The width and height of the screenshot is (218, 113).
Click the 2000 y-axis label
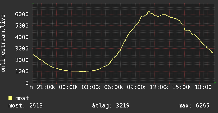[x=22, y=60]
